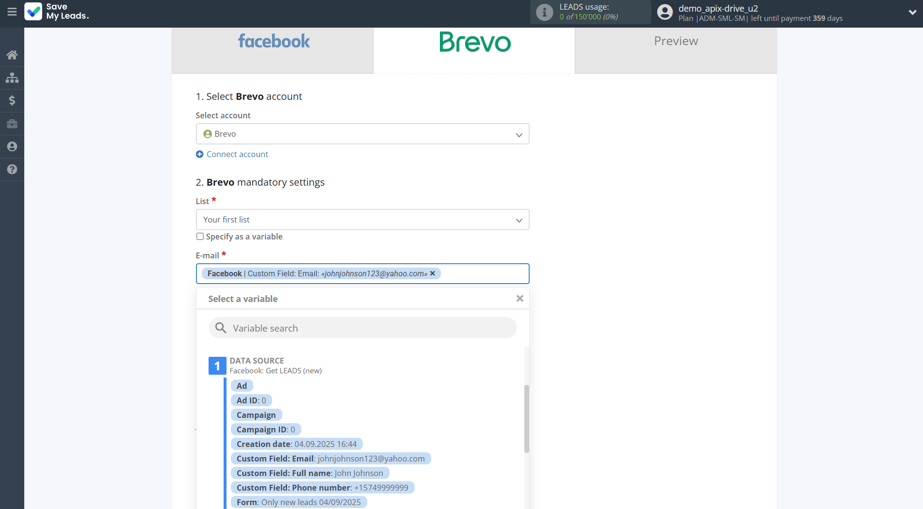Enable Specify as a variable checkbox
923x509 pixels.
click(200, 237)
